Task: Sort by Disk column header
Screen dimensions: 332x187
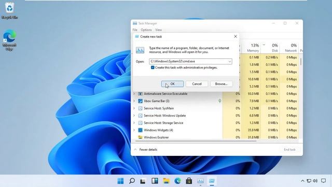Action: click(270, 48)
